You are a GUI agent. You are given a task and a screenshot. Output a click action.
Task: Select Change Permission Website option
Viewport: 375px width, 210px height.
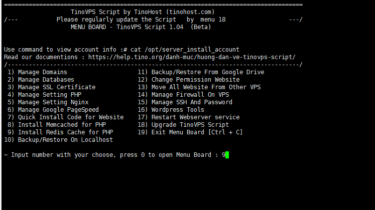(189, 80)
